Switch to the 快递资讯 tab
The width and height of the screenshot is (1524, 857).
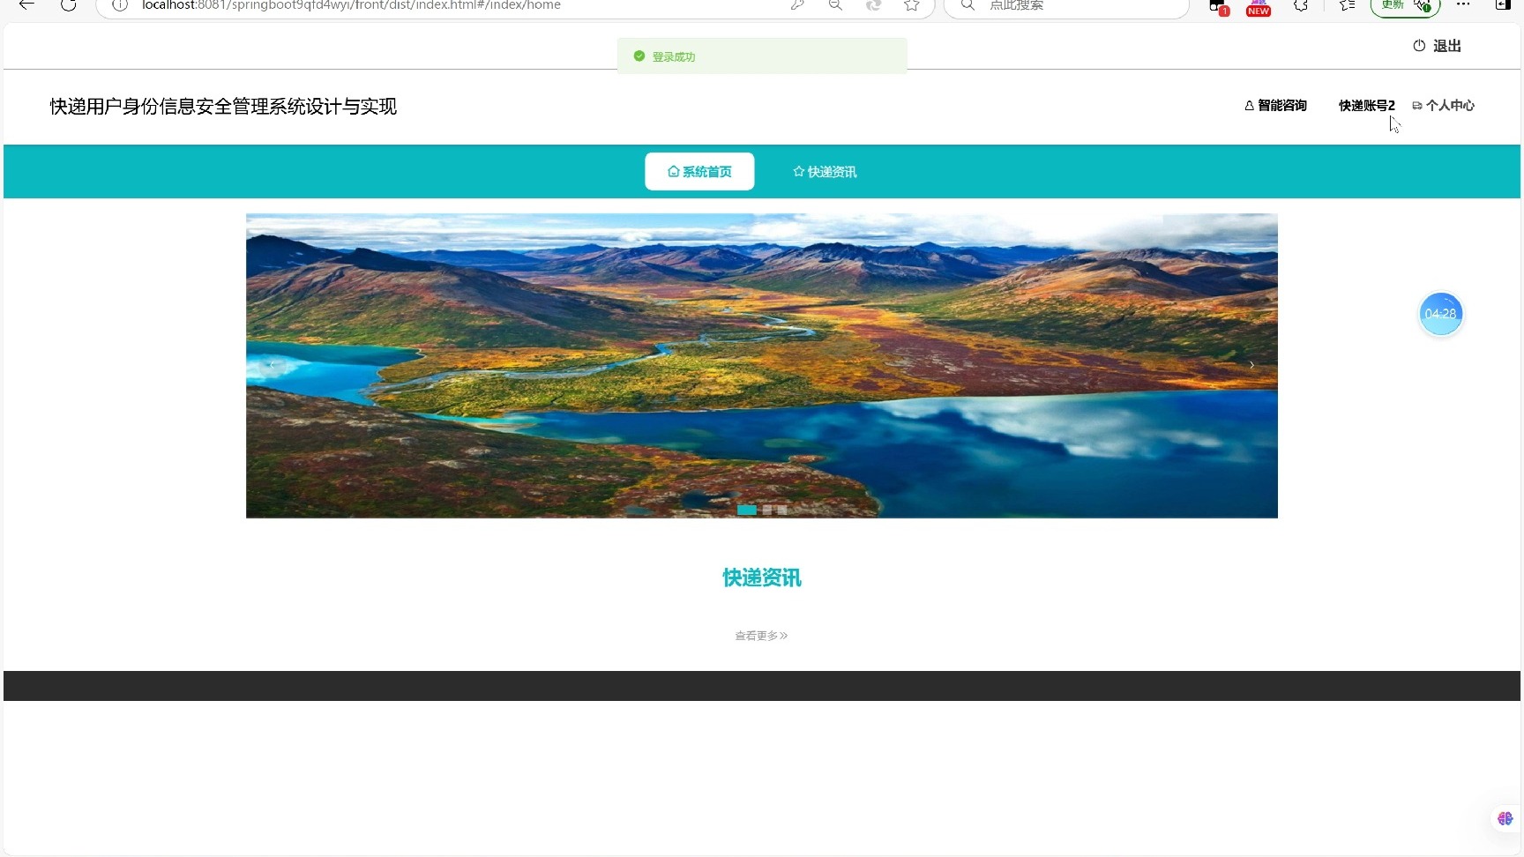[x=823, y=171]
